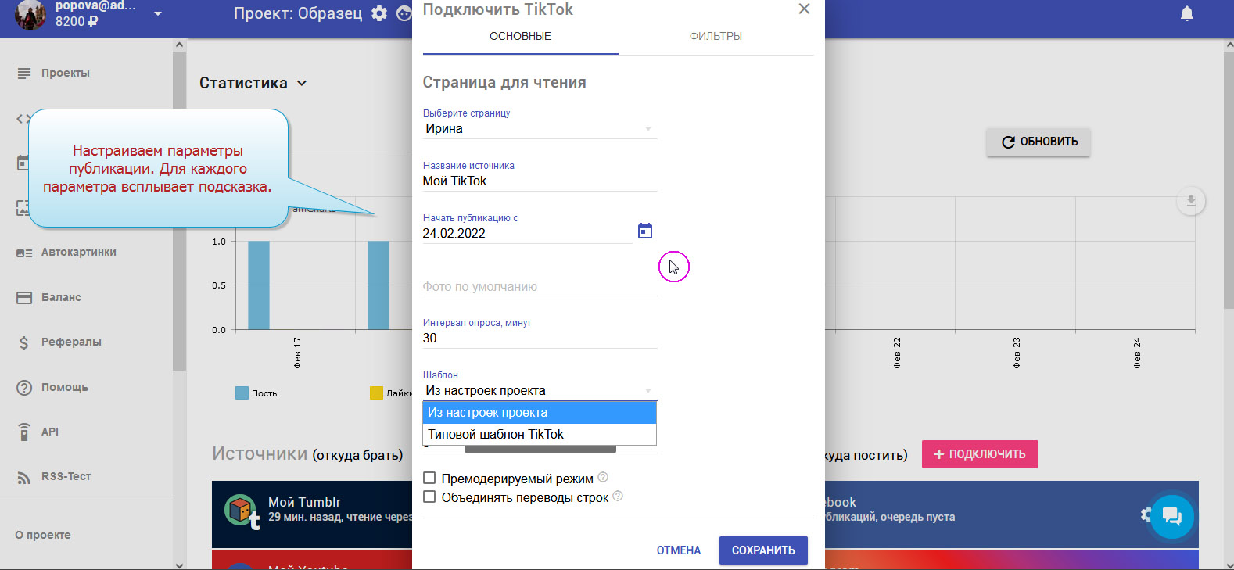The height and width of the screenshot is (570, 1234).
Task: Open the calendar date picker icon
Action: (644, 231)
